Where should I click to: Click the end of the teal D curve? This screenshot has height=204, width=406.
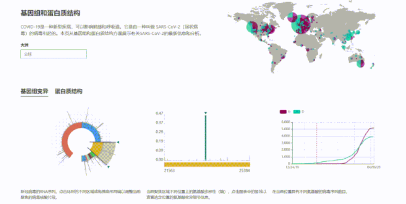point(372,137)
